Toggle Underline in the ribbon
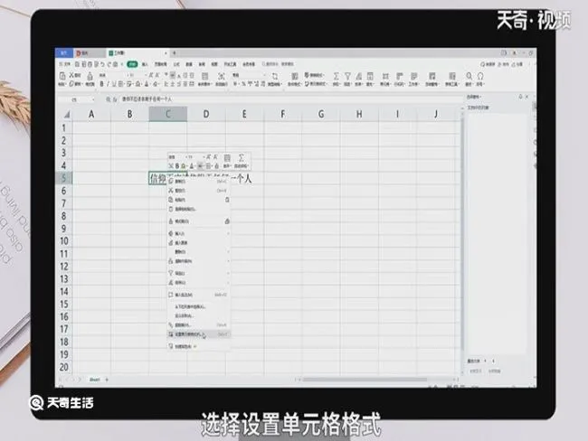The width and height of the screenshot is (588, 441). pos(114,84)
